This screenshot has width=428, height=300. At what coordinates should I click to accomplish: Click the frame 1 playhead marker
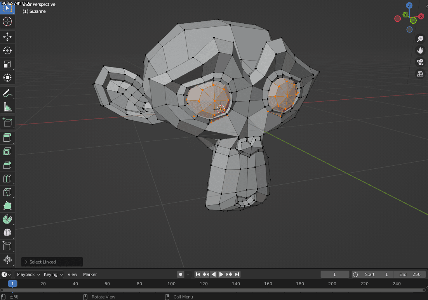point(12,284)
